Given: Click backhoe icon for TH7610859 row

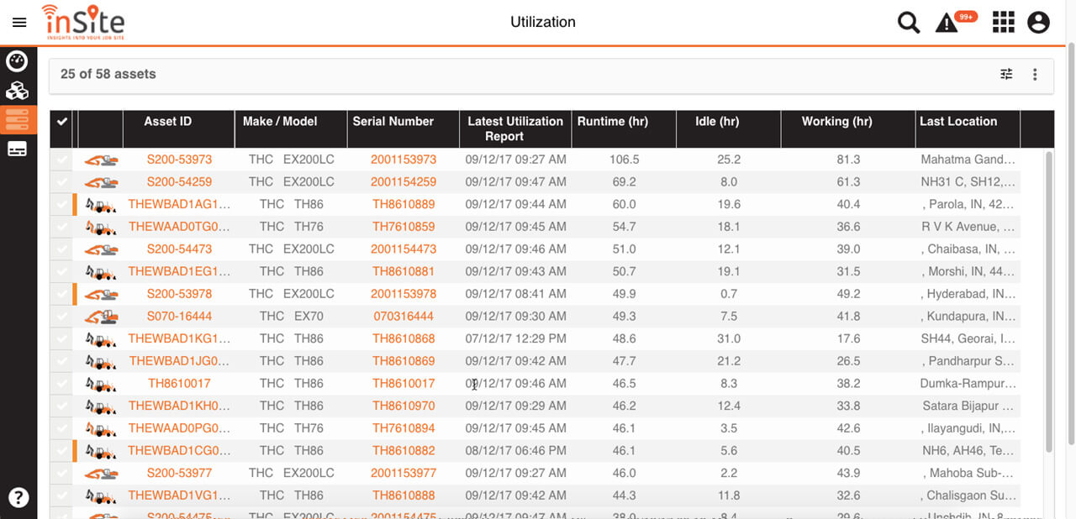Looking at the screenshot, I should click(101, 227).
